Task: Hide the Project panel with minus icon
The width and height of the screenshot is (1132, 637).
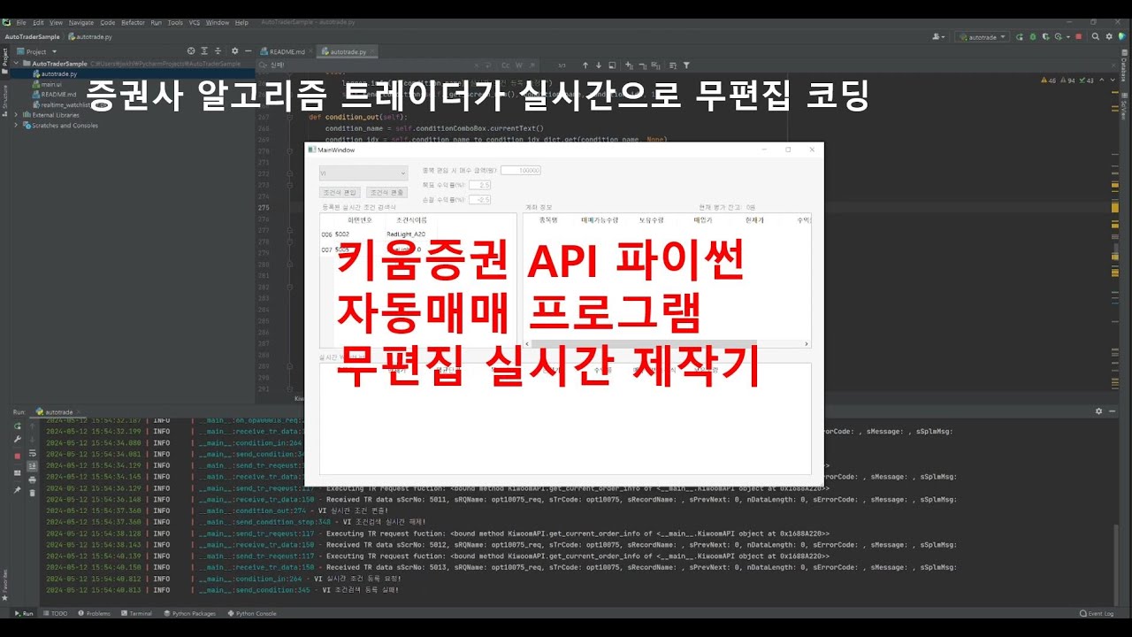Action: coord(248,52)
